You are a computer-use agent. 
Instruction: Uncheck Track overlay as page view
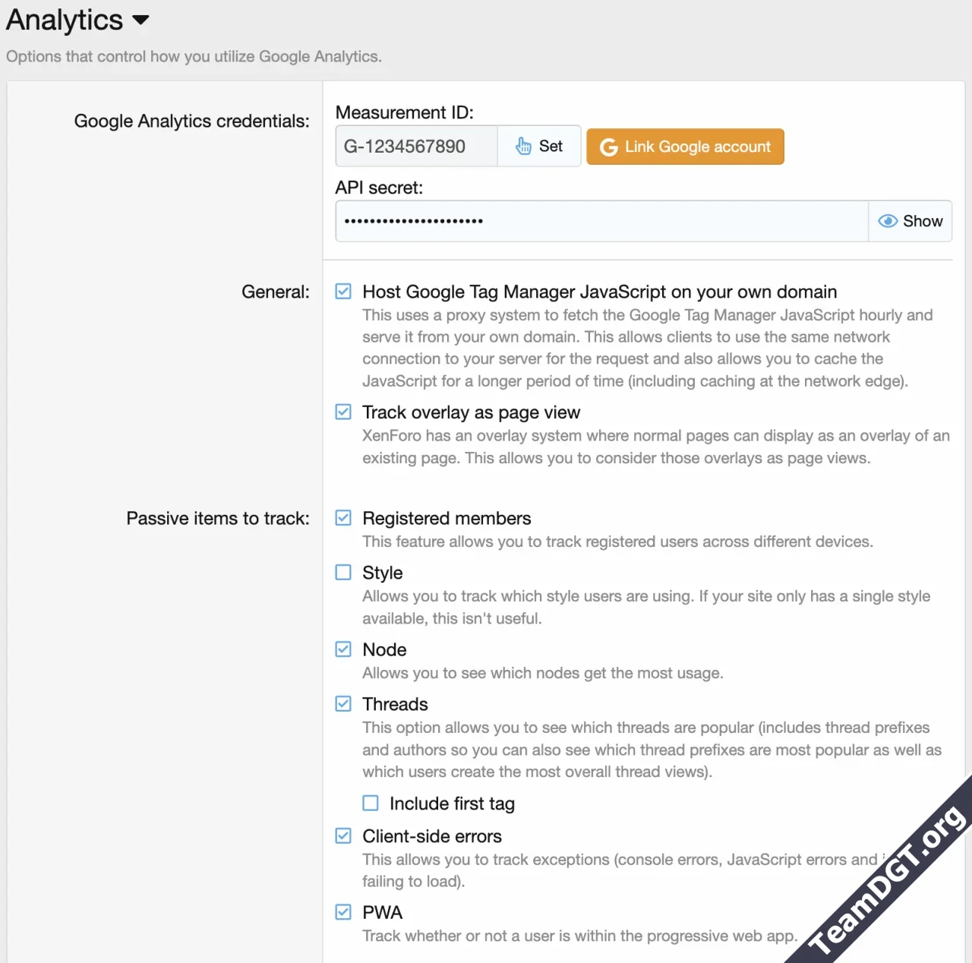[x=343, y=412]
